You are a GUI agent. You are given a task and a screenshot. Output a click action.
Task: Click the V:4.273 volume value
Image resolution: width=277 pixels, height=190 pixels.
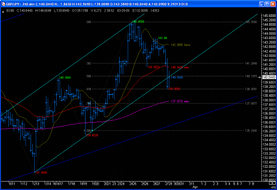click(x=96, y=11)
